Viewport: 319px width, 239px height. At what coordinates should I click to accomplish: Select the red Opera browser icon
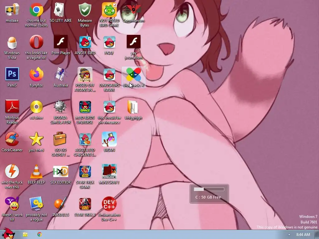pos(36,42)
